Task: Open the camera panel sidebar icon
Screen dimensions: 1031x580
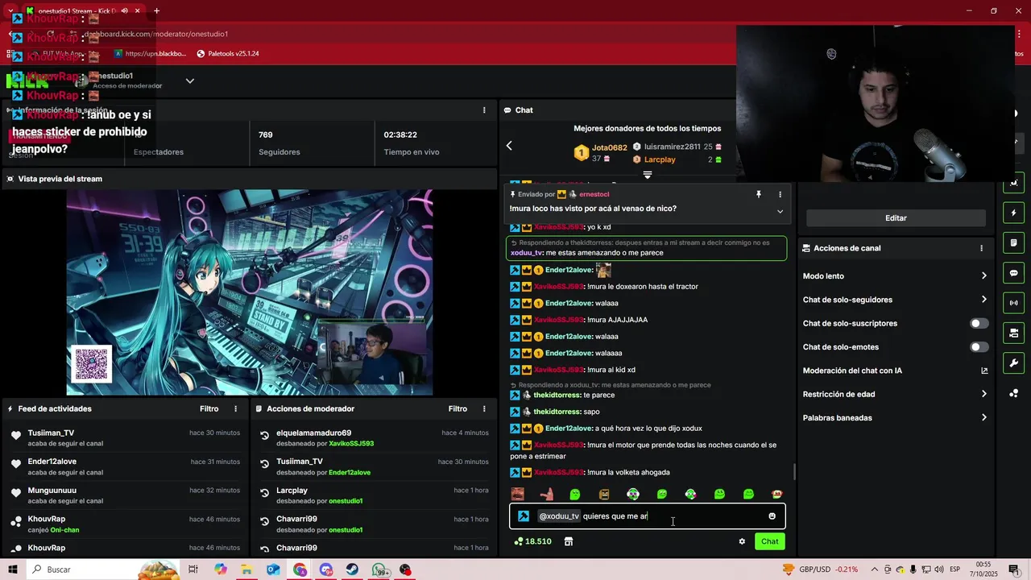Action: point(1014,333)
